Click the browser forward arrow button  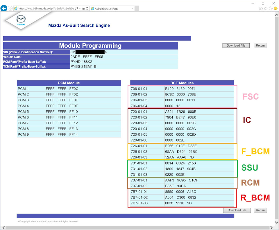10,8
